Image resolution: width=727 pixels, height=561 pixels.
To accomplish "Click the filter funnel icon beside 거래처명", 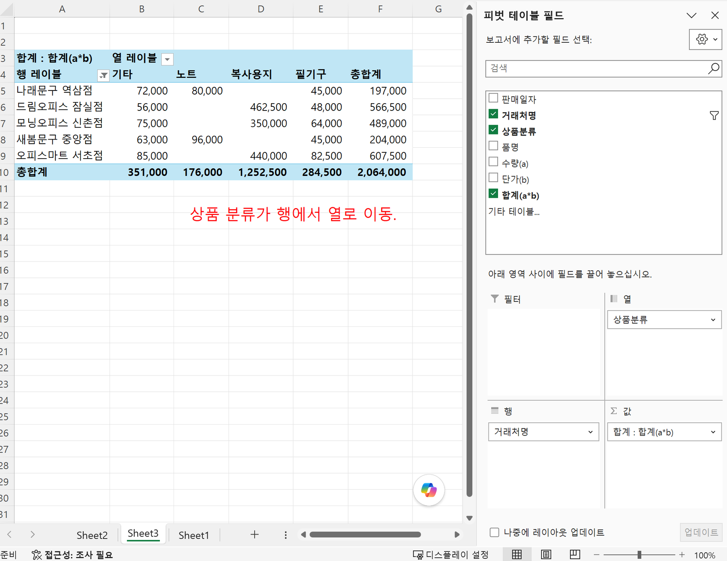I will [x=714, y=115].
